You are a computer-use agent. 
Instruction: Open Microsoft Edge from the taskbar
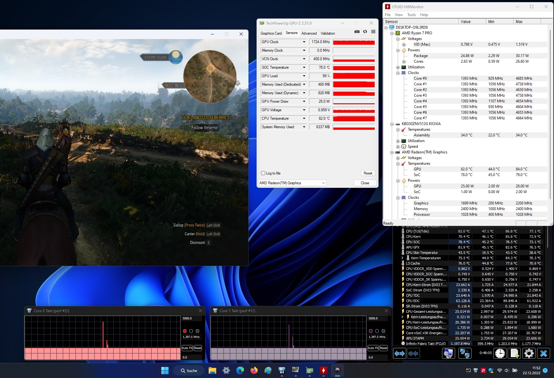[240, 370]
